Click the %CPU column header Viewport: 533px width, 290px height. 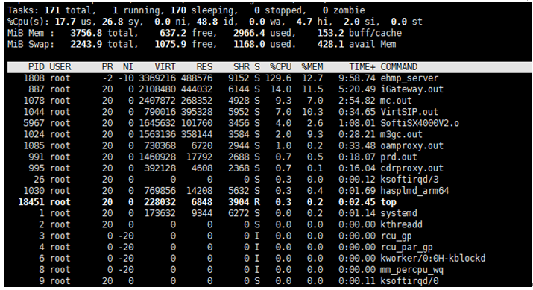tap(281, 66)
